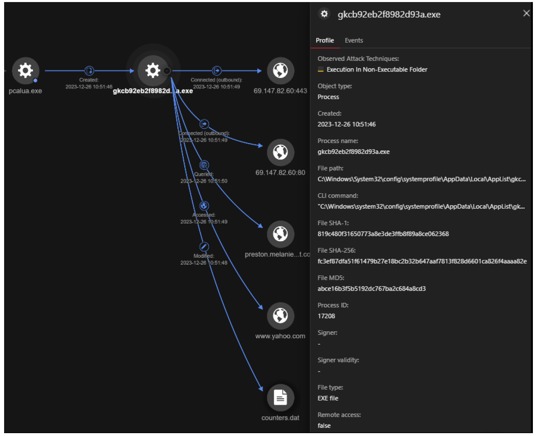Switch to the Events tab
The image size is (537, 436).
click(x=354, y=40)
